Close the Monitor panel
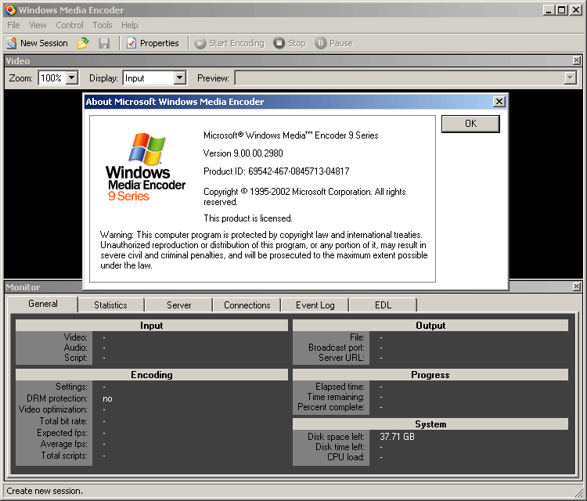The width and height of the screenshot is (587, 501). (x=577, y=287)
